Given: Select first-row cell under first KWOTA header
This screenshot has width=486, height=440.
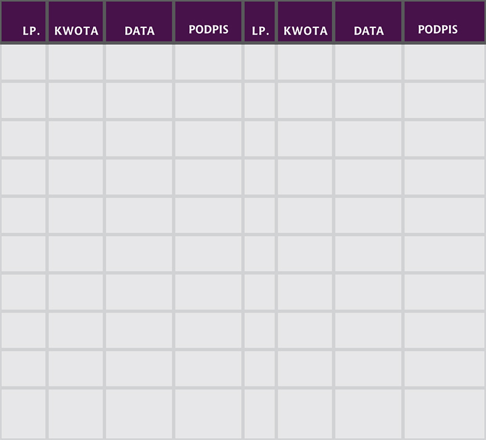Looking at the screenshot, I should click(76, 63).
